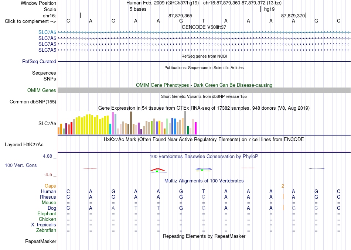Viewport: 351px width, 250px height.
Task: Select the 'Elephant' alignment row label
Action: click(47, 213)
